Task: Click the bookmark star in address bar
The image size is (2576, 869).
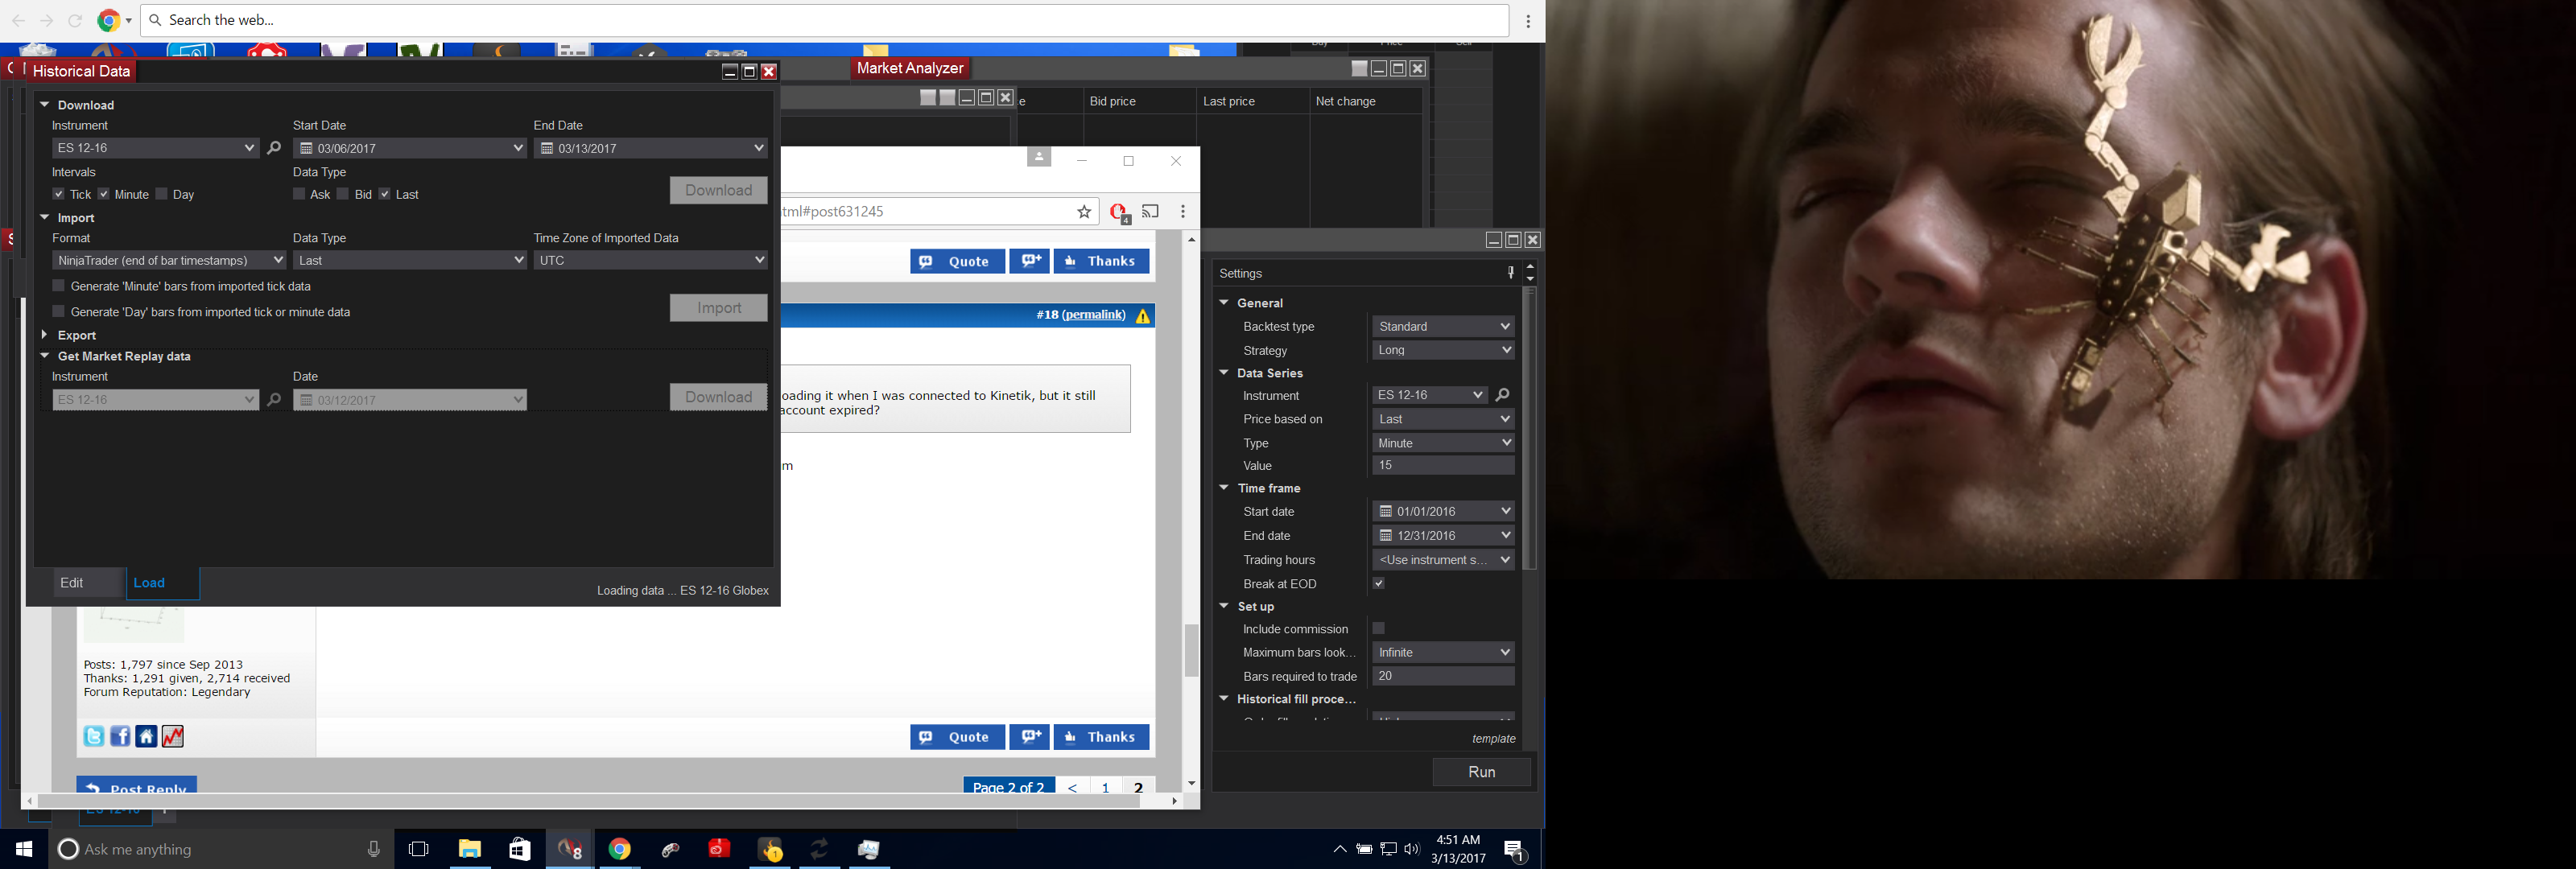Action: coord(1084,212)
